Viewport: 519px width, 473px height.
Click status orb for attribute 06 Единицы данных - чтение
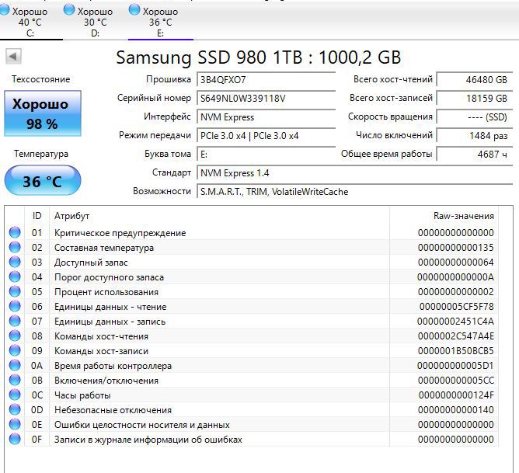[x=15, y=306]
